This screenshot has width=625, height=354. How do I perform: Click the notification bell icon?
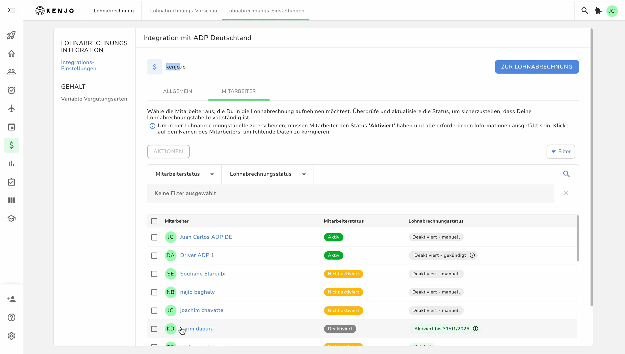598,11
